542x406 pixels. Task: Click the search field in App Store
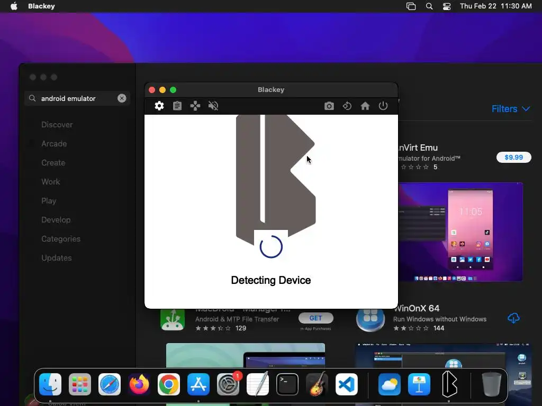pyautogui.click(x=77, y=98)
